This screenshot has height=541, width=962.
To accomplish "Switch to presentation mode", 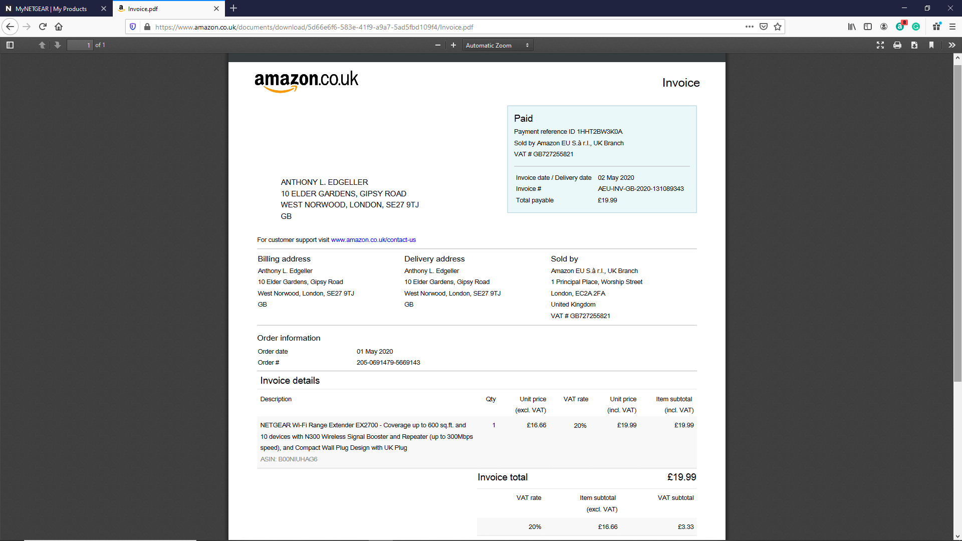I will (880, 45).
